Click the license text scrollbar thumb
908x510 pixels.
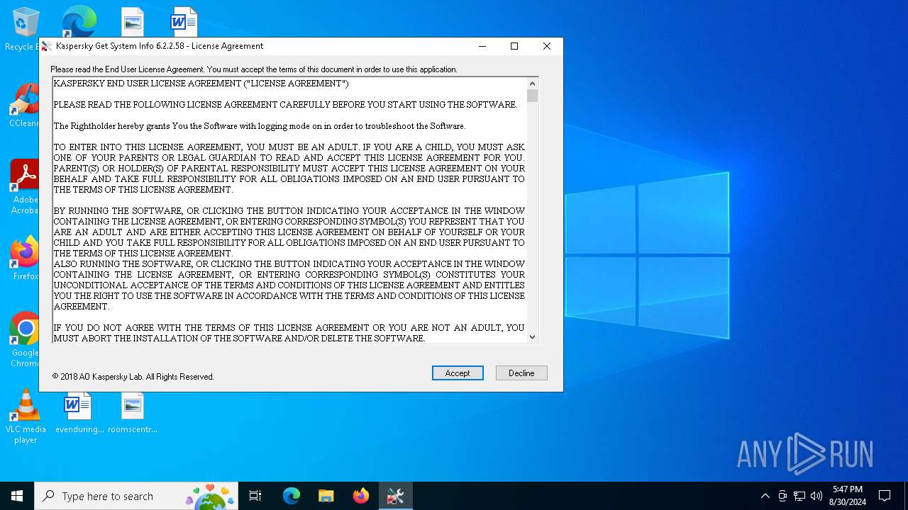532,96
